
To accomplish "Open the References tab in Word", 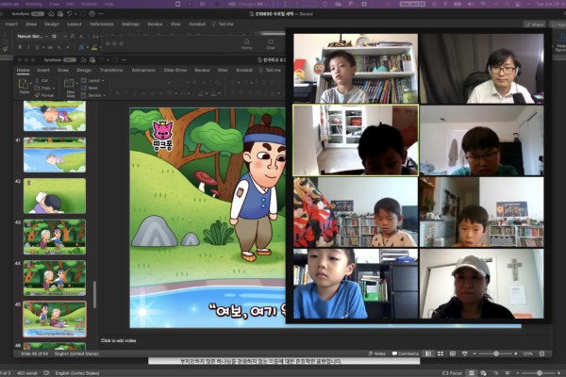I will point(102,25).
